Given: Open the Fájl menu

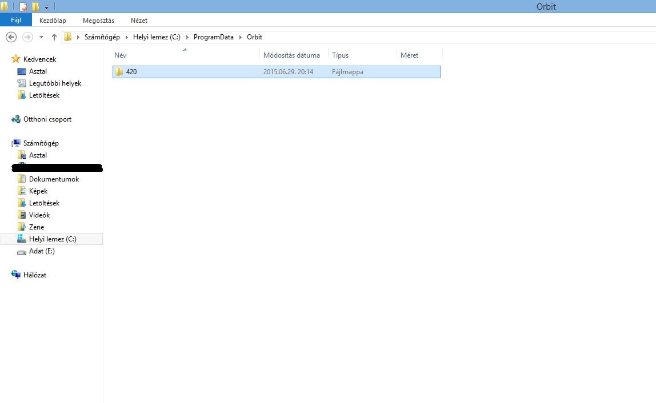Looking at the screenshot, I should [16, 20].
